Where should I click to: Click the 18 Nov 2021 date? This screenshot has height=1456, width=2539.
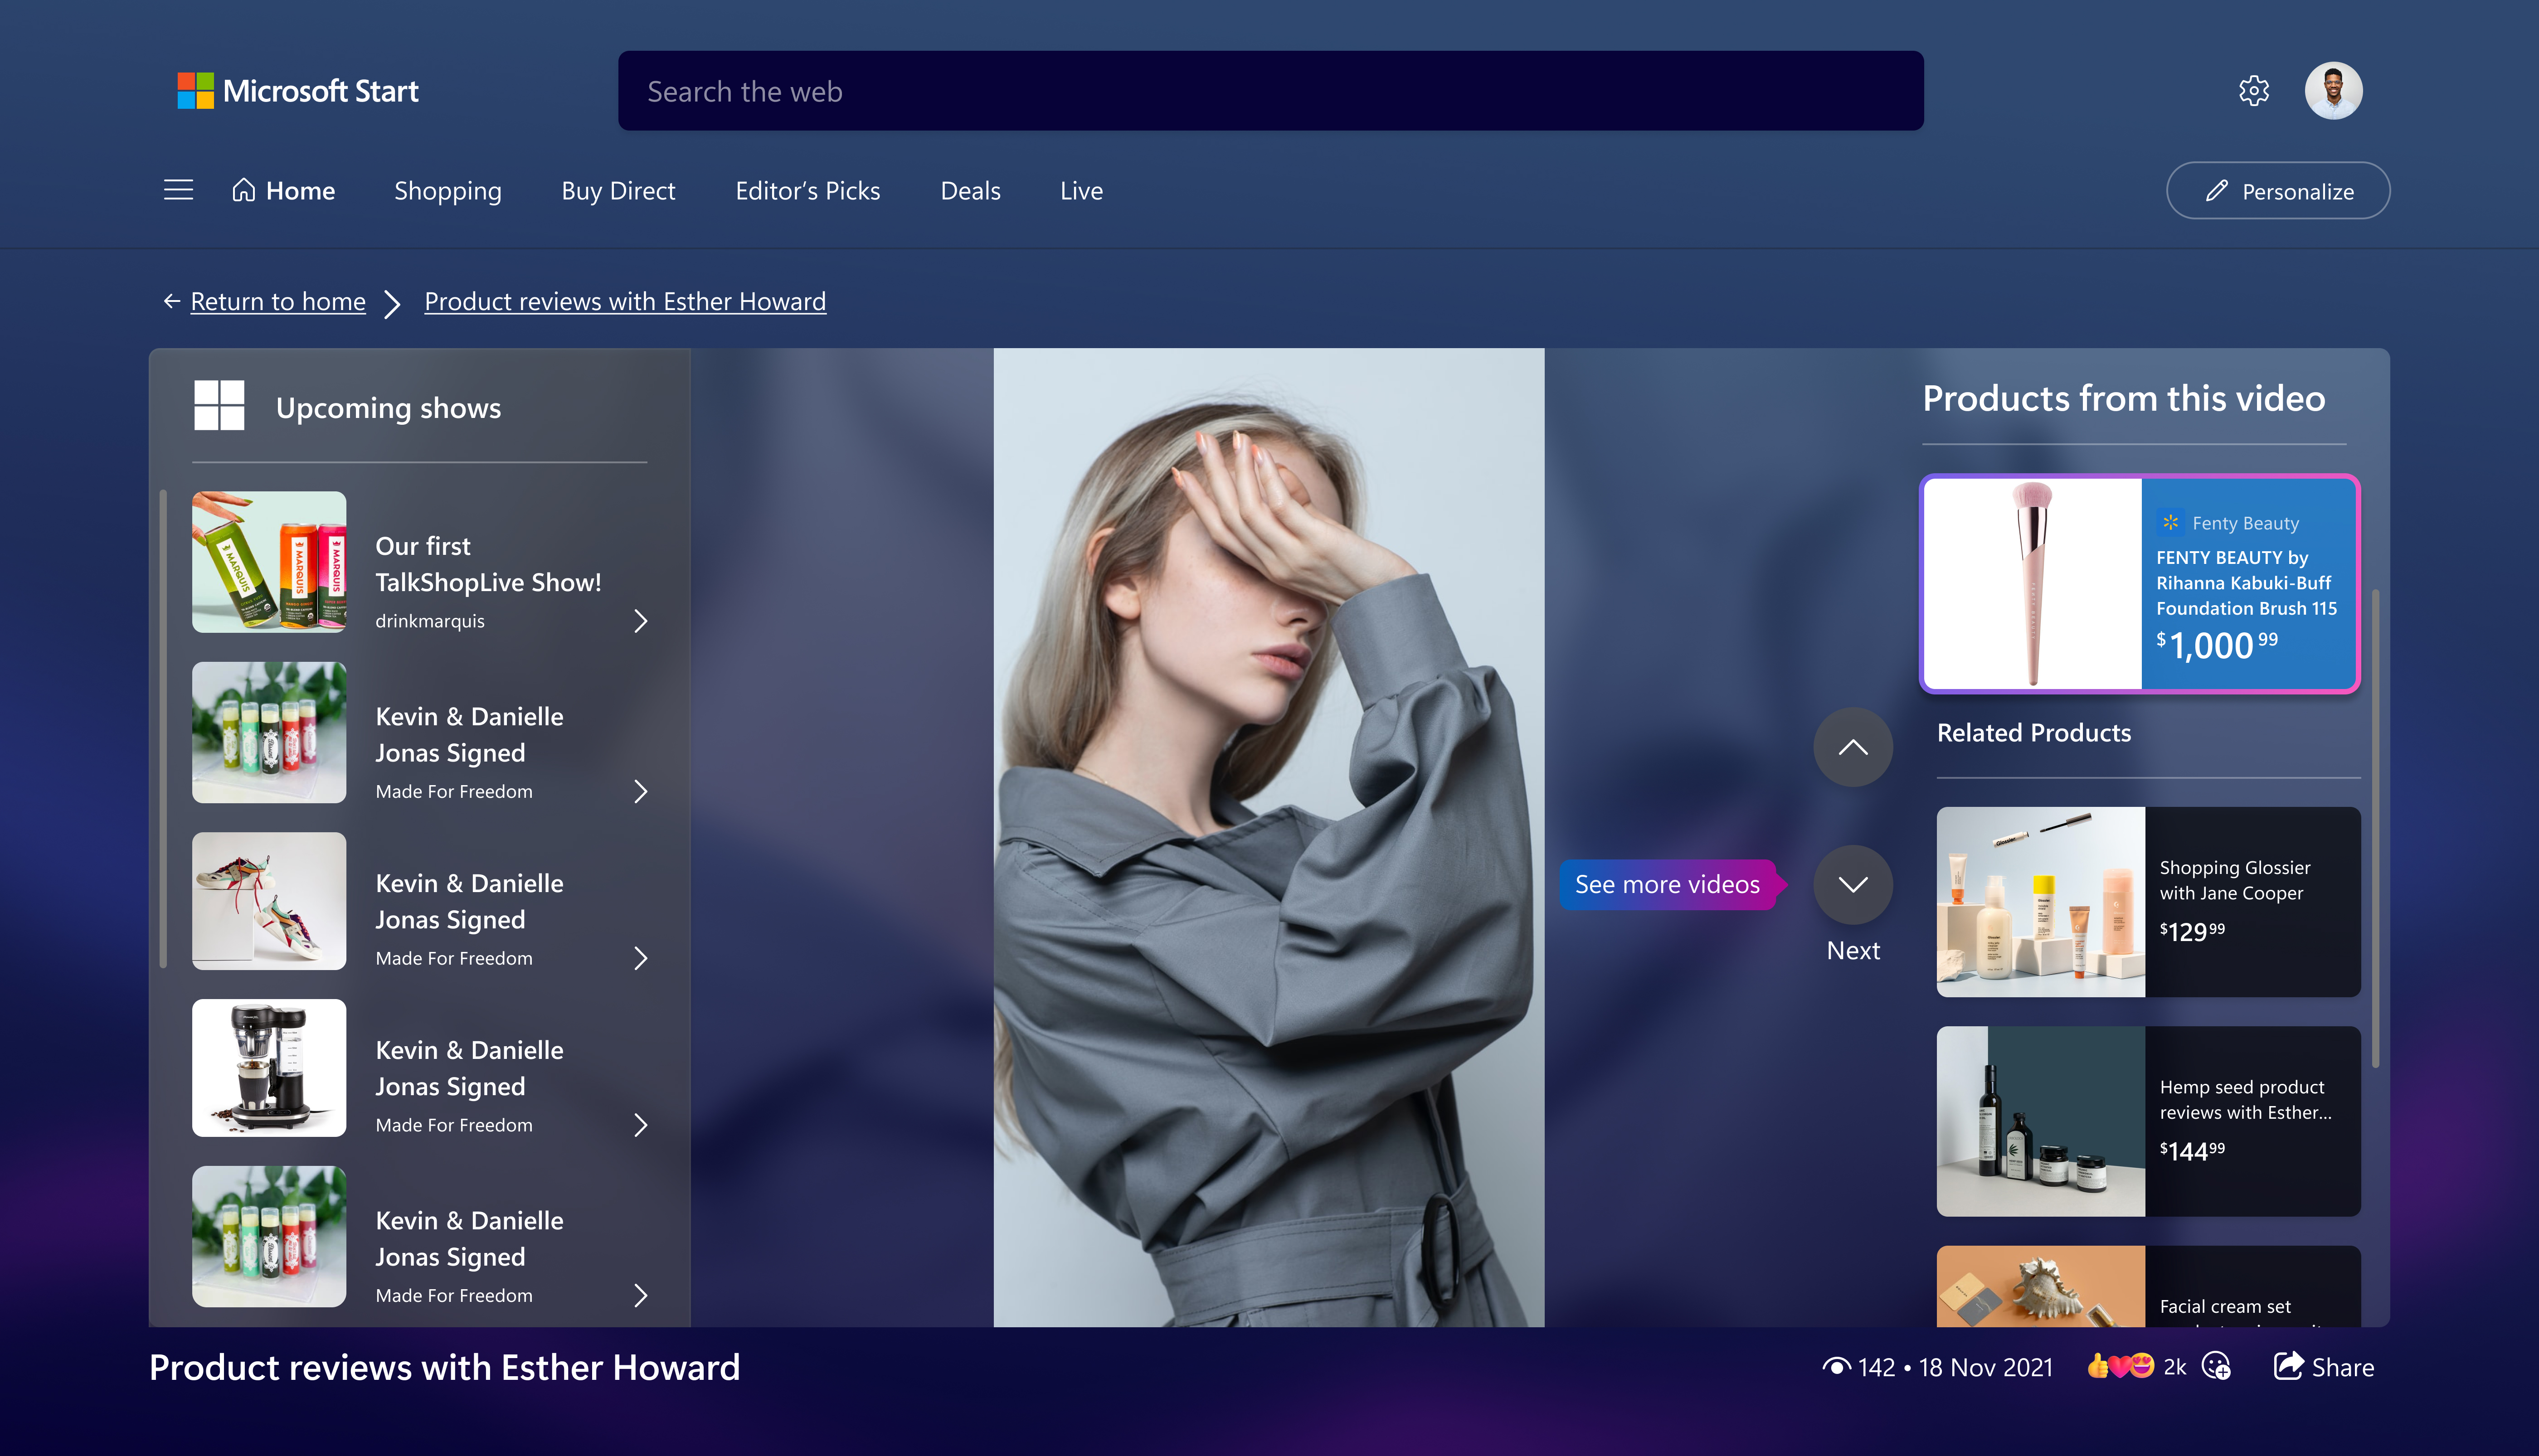click(x=1985, y=1367)
